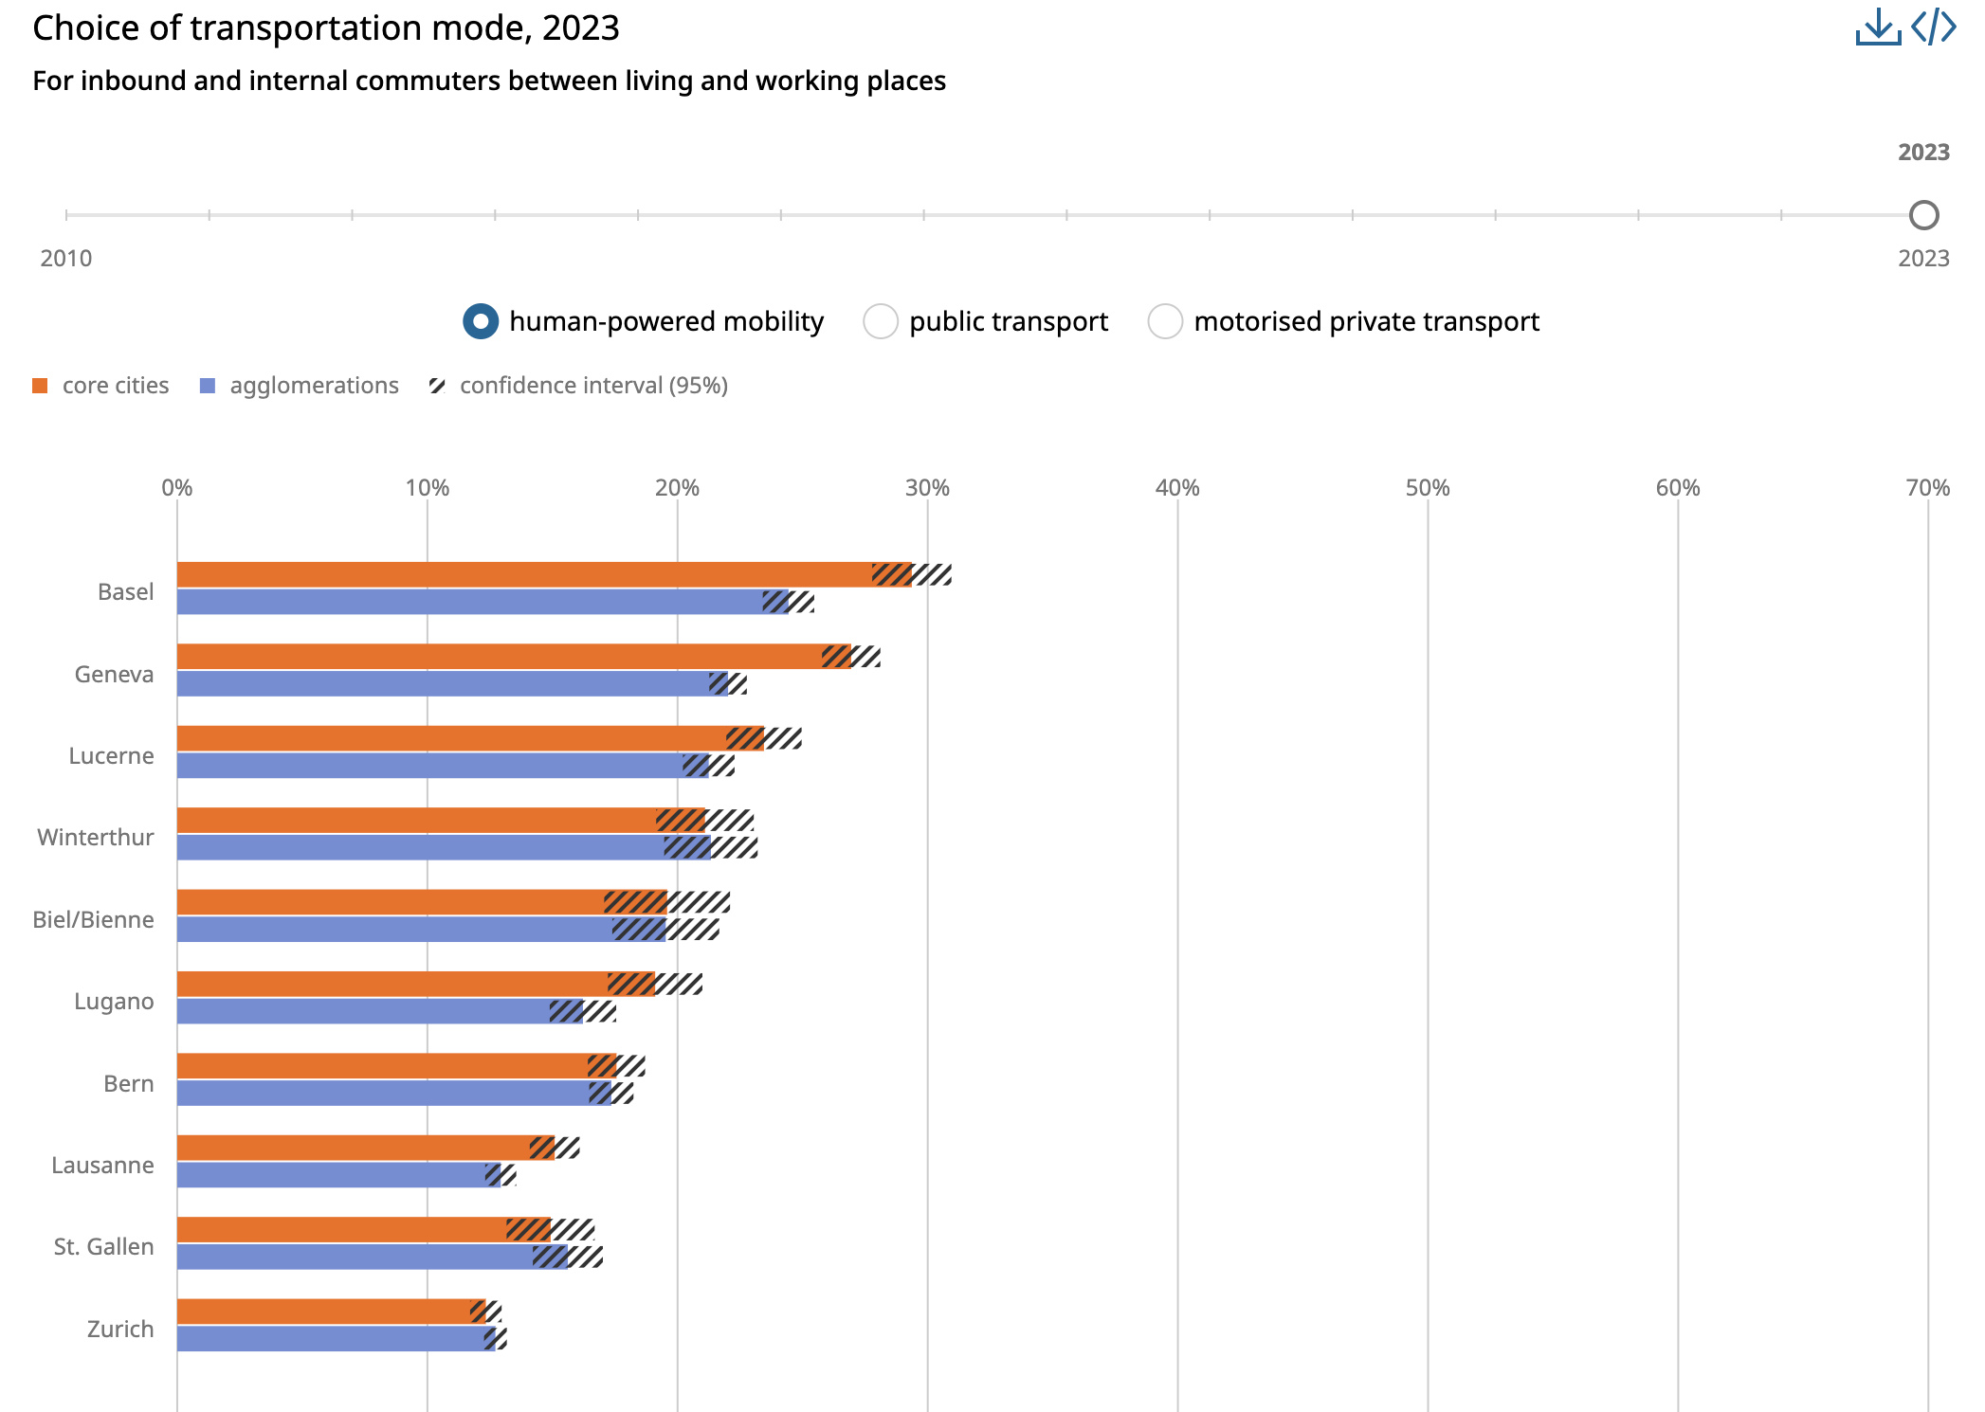Click the embed code icon
Image resolution: width=1985 pixels, height=1412 pixels.
pos(1934,27)
